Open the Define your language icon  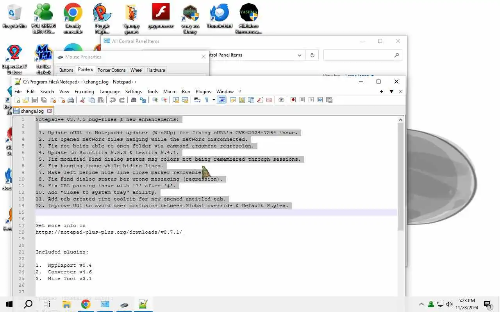point(233,100)
